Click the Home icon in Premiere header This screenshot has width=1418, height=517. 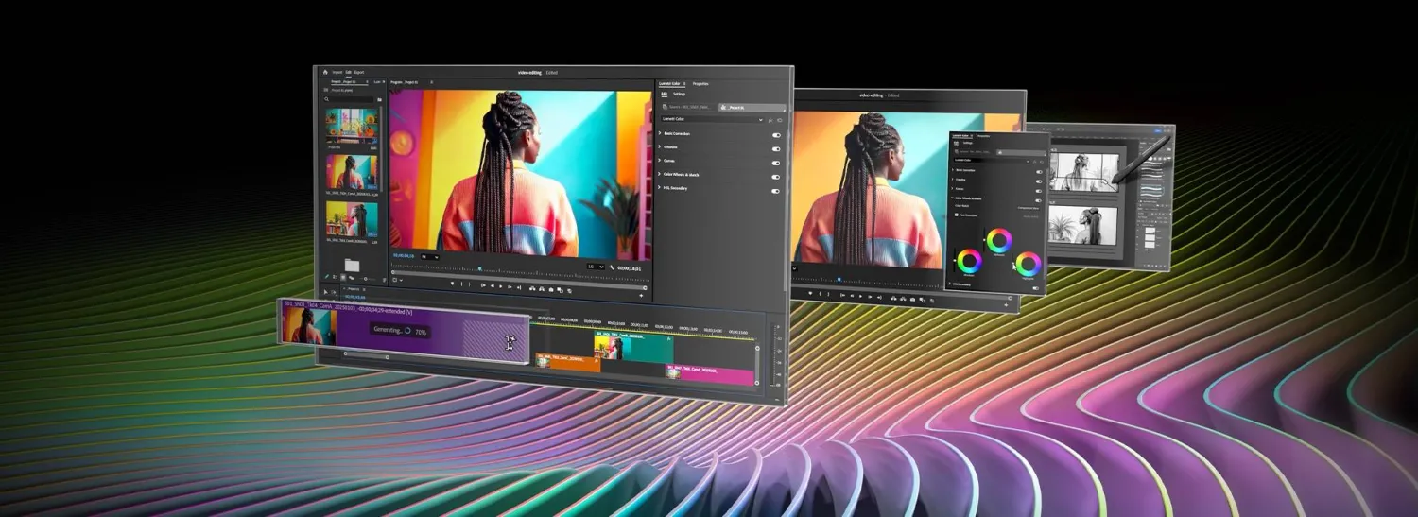point(325,72)
